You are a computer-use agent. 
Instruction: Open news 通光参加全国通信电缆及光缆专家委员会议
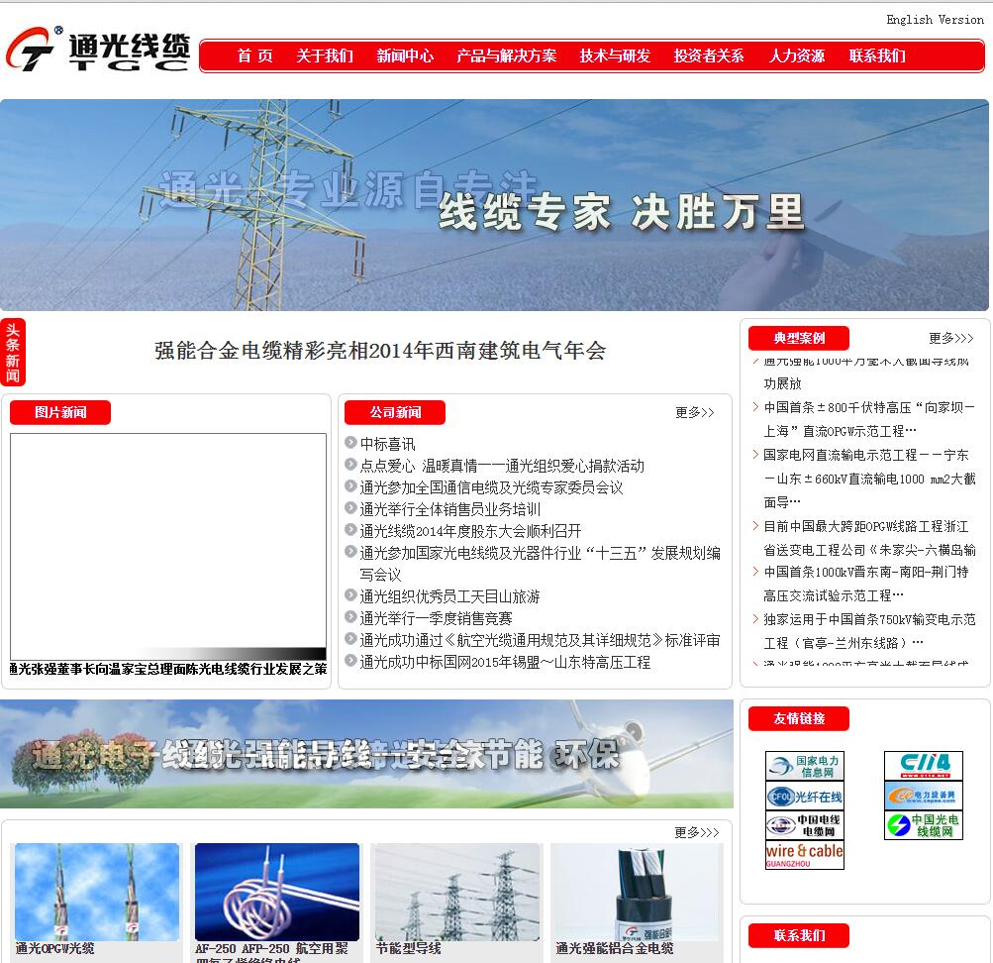pyautogui.click(x=491, y=487)
